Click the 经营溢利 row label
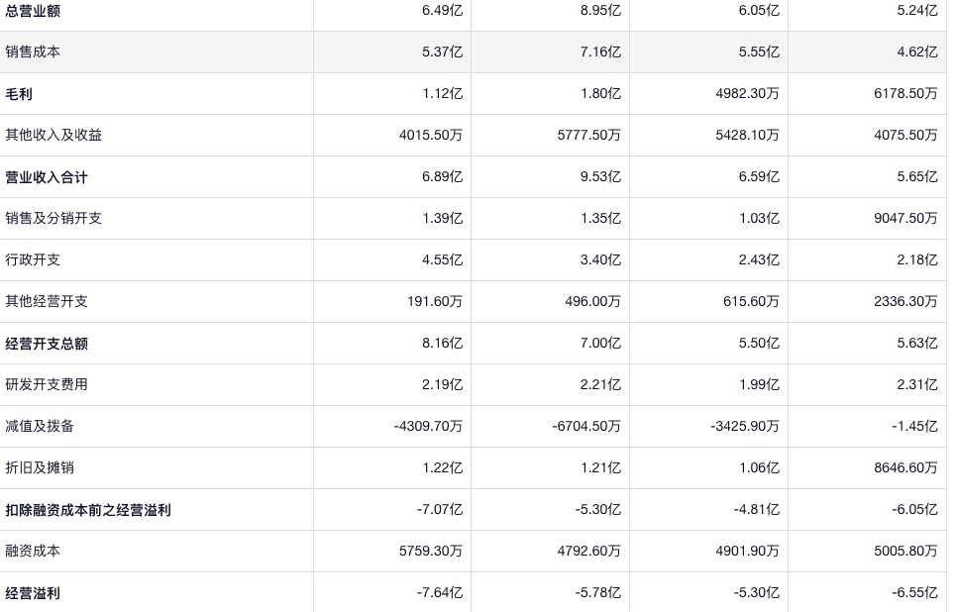Image resolution: width=955 pixels, height=612 pixels. click(33, 592)
